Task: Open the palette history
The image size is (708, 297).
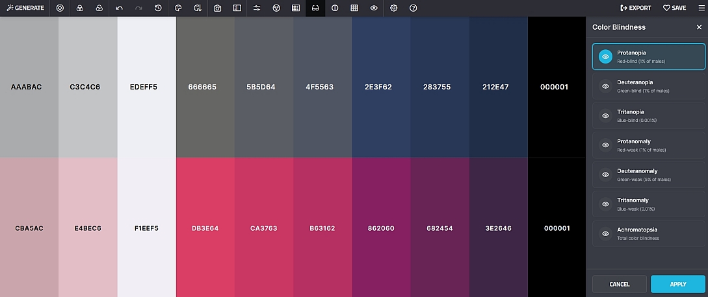Action: point(158,8)
